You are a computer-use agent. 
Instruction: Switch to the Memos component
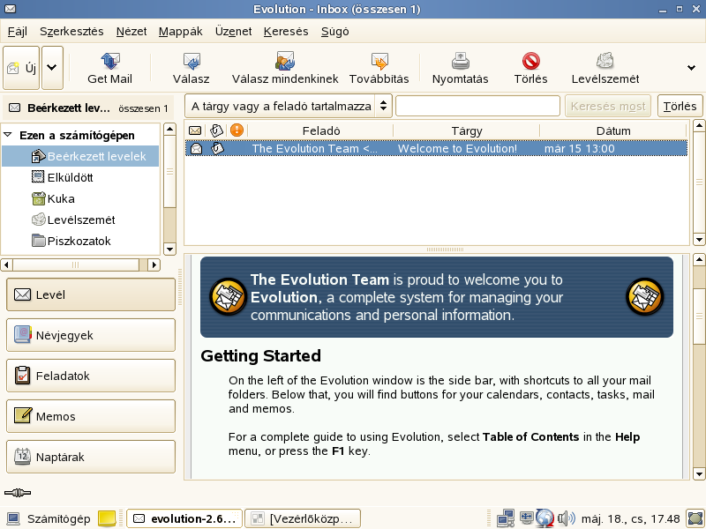pyautogui.click(x=91, y=416)
